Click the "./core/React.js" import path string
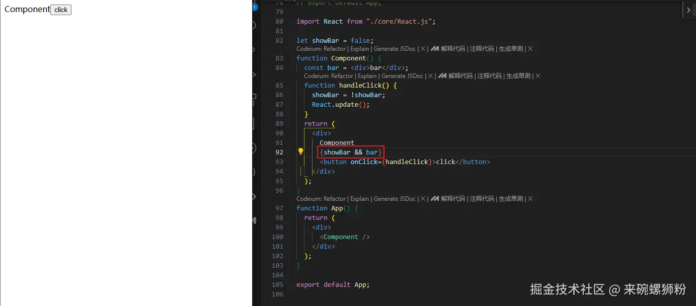Image resolution: width=696 pixels, height=306 pixels. pyautogui.click(x=400, y=22)
